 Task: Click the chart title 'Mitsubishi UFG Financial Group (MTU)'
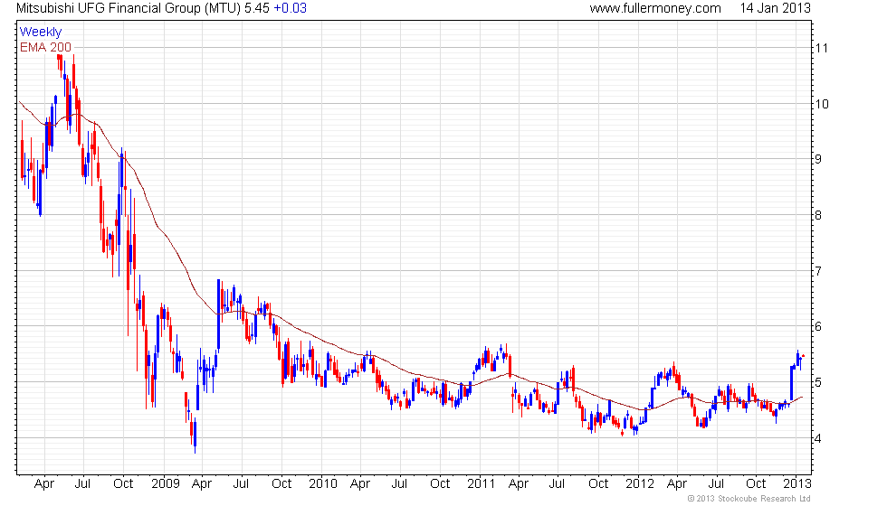(129, 8)
